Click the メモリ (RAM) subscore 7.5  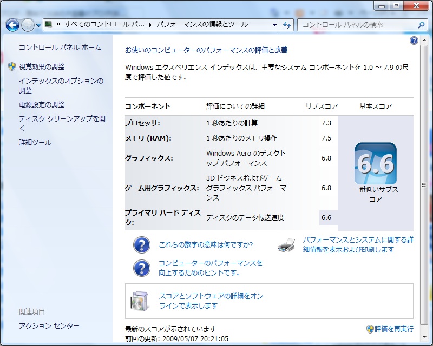coord(326,138)
